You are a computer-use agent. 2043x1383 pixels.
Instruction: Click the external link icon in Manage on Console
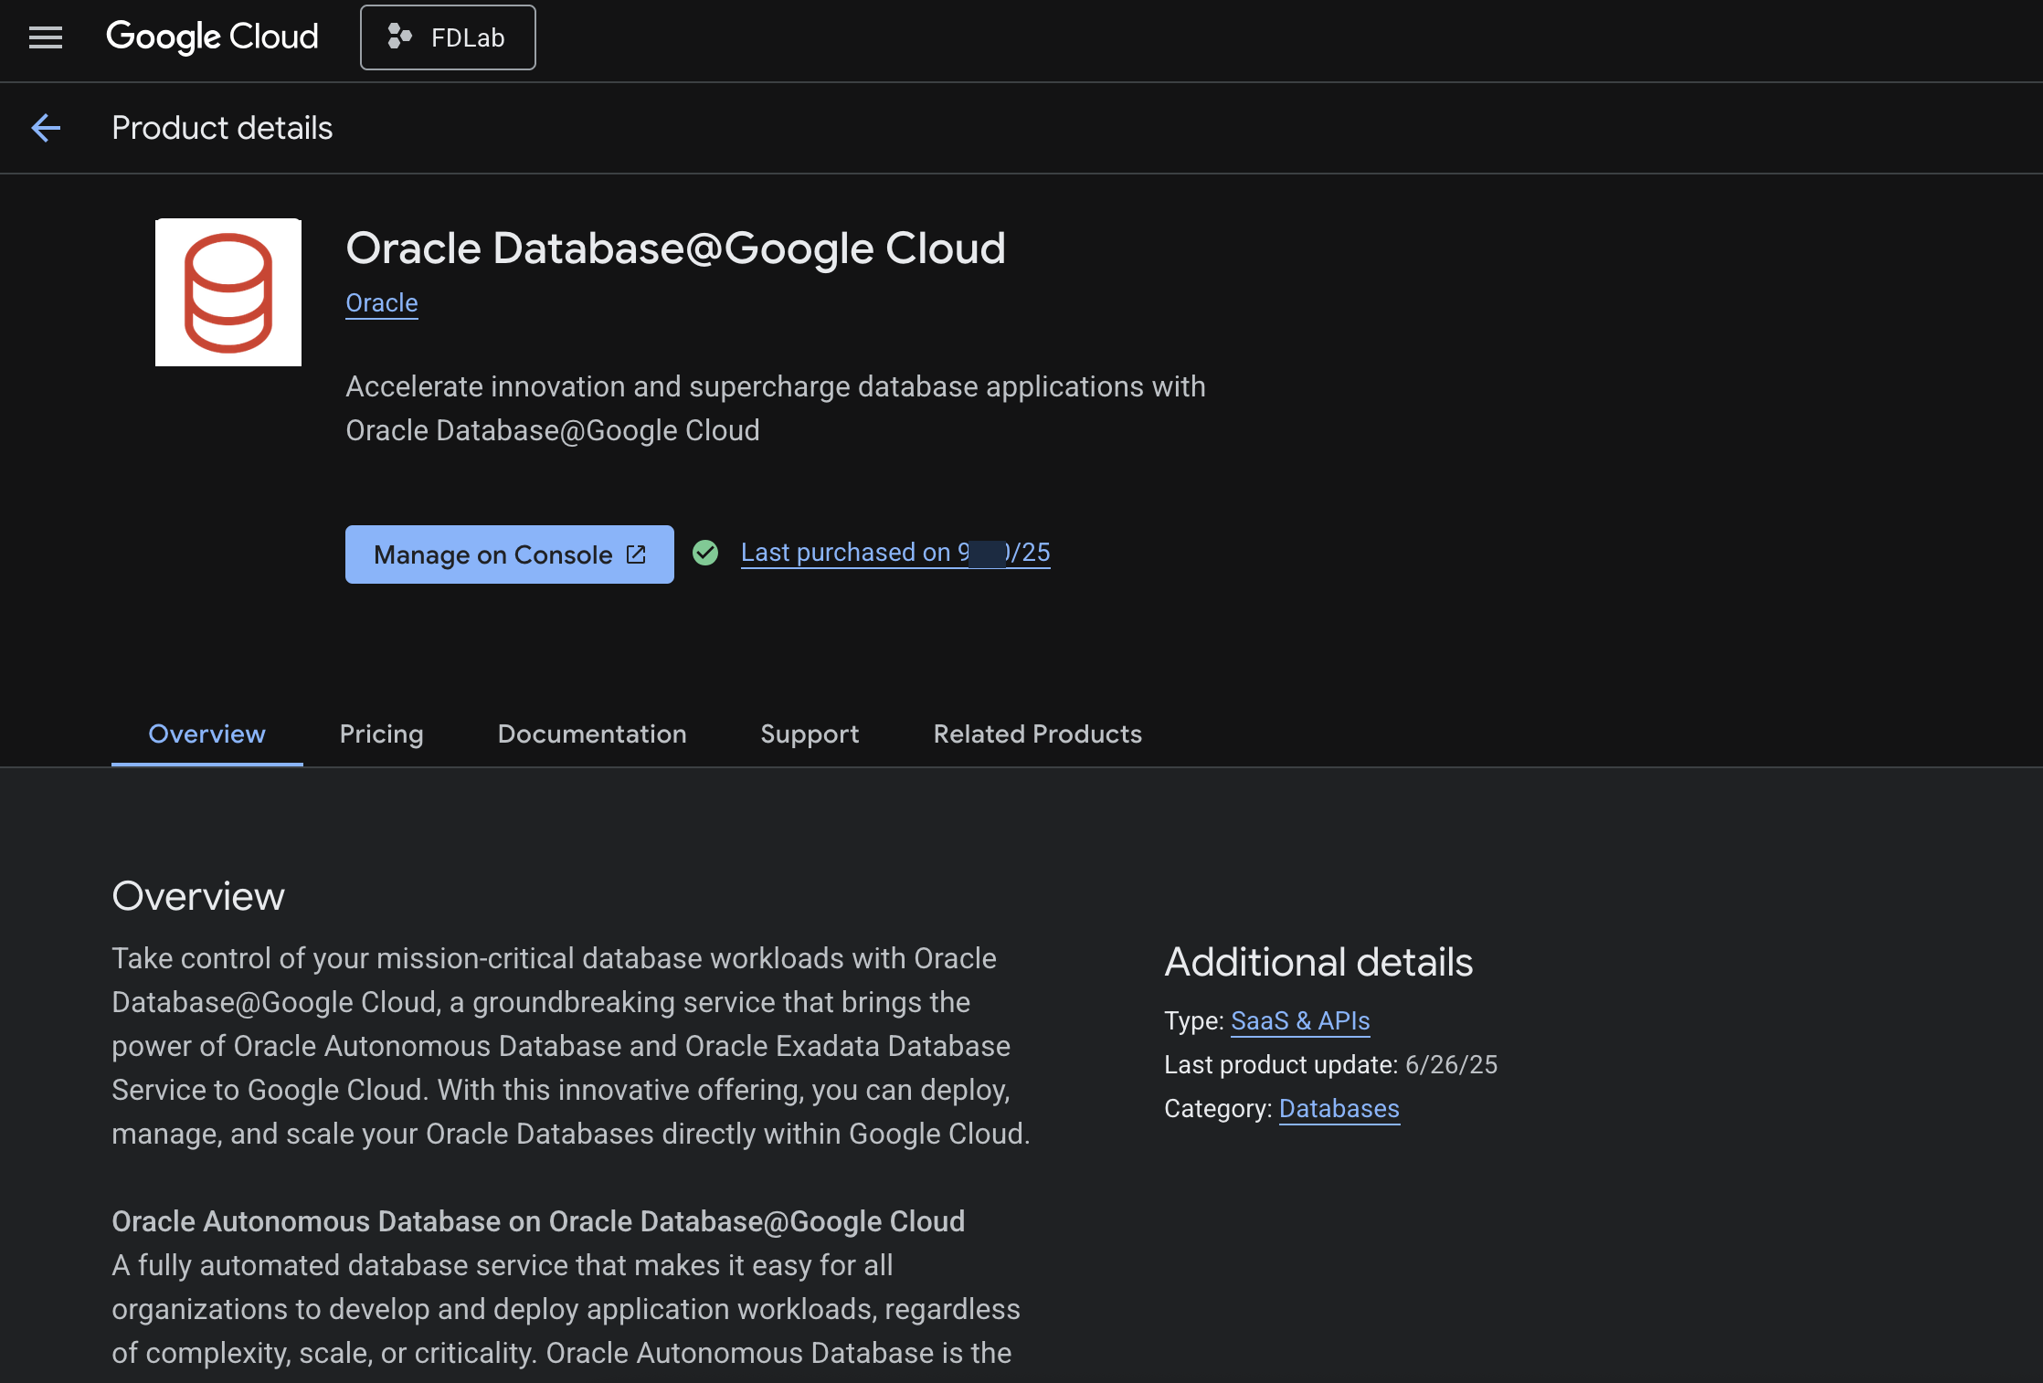tap(636, 554)
